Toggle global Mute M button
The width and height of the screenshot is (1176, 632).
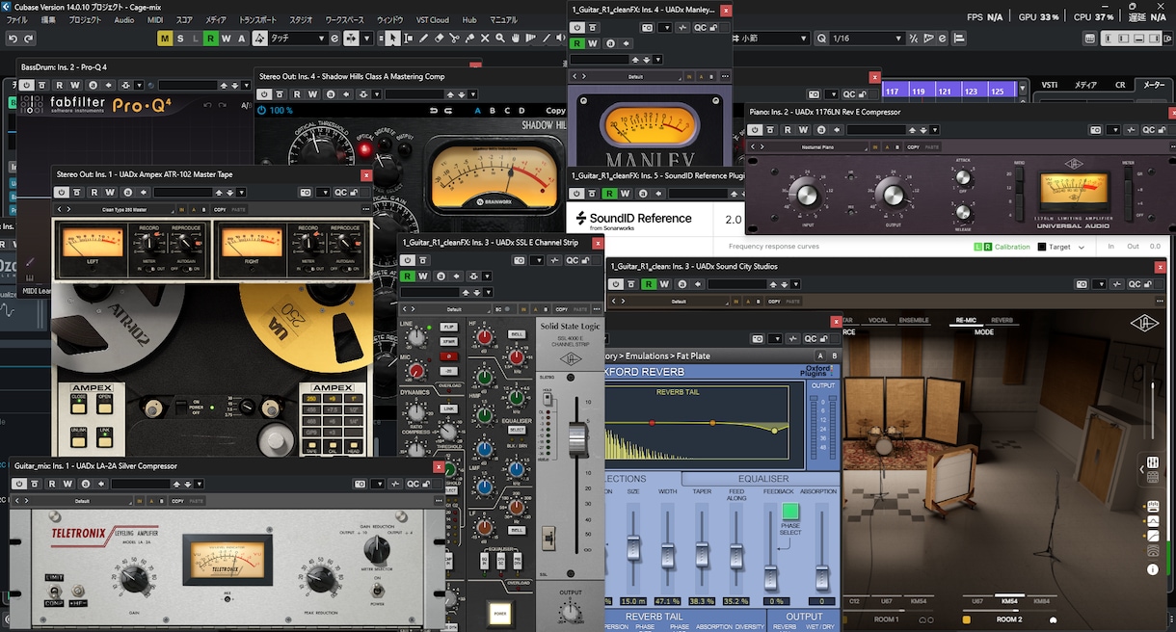(x=166, y=39)
